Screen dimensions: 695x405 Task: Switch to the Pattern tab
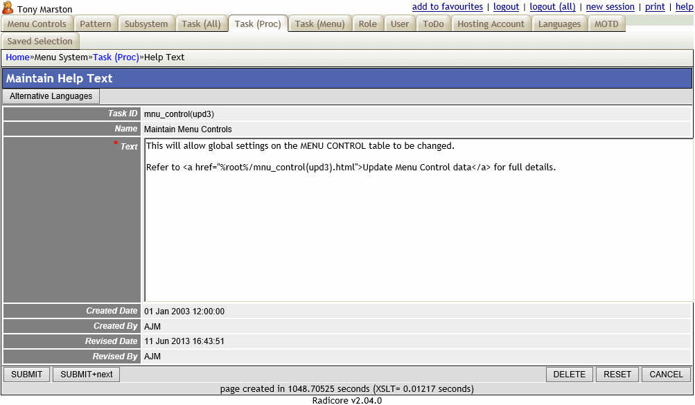96,24
